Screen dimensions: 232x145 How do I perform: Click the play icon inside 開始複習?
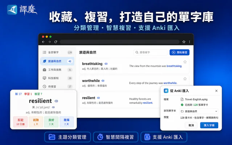(174, 52)
